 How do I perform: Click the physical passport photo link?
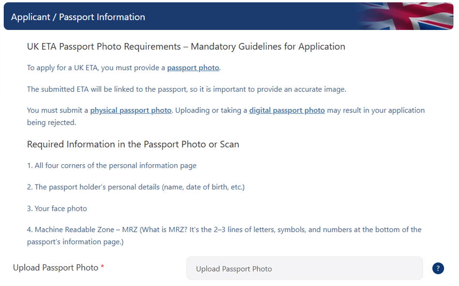(x=131, y=110)
